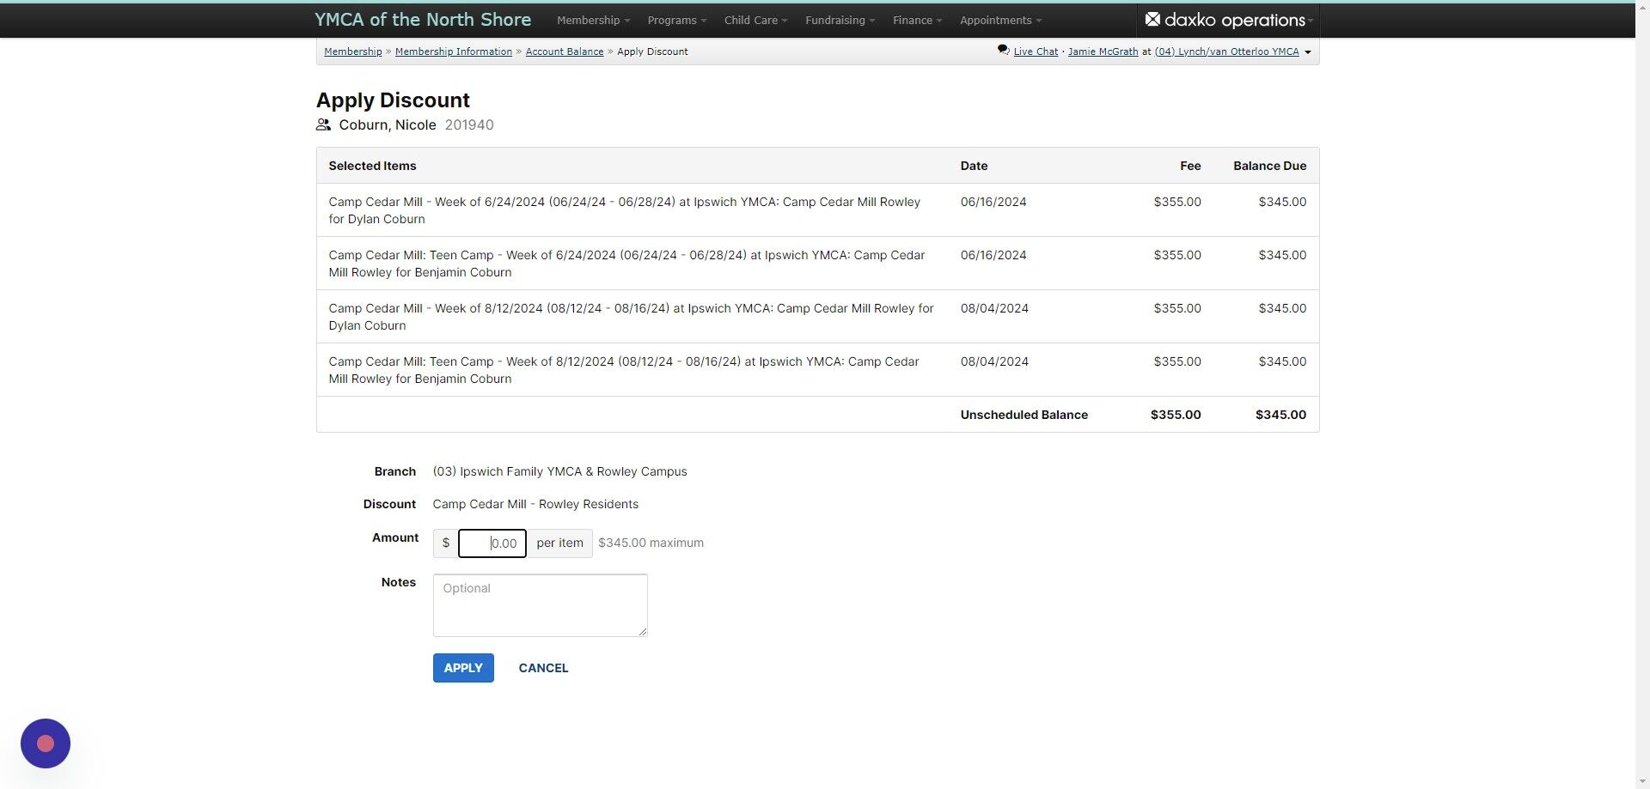Open the purple floating help widget
Screen dimensions: 1650x789
pos(46,743)
